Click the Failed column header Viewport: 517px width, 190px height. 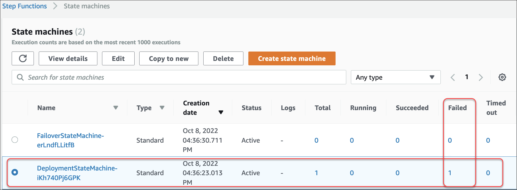(457, 108)
